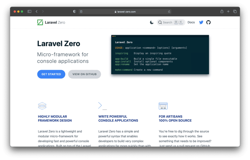250x160 pixels.
Task: Click the HIGHLY MODULAR FRAMEWORK DESIGN heading
Action: pos(55,118)
